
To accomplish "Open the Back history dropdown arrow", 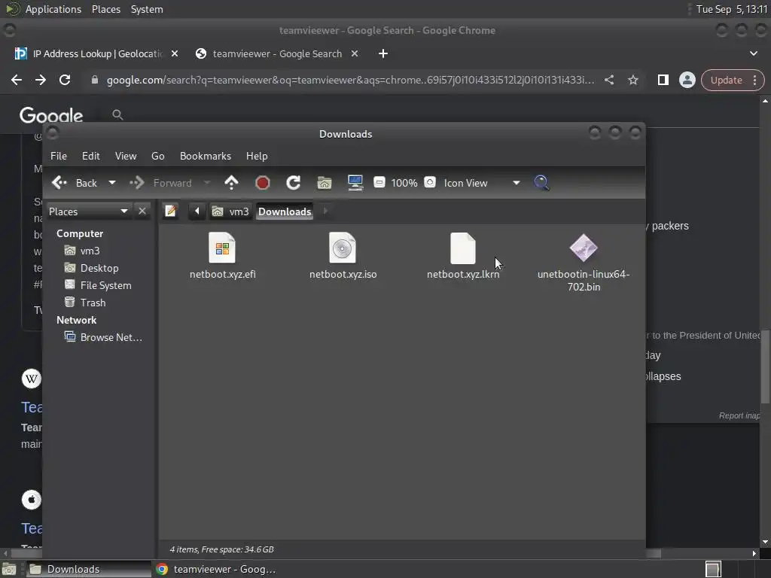I will tap(112, 183).
